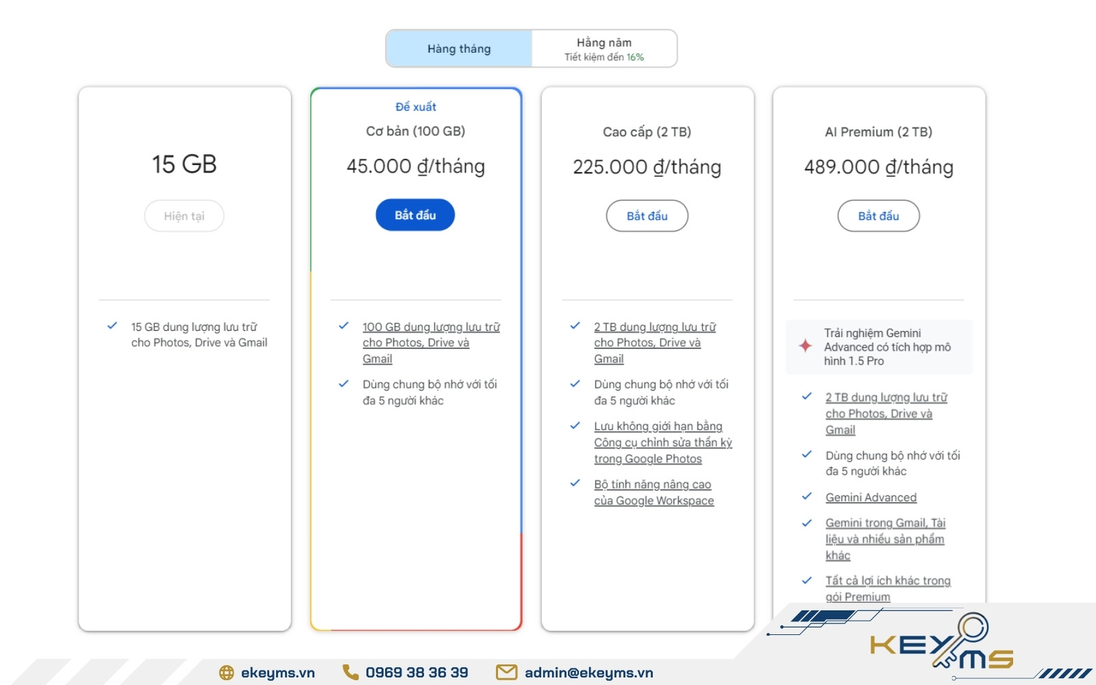Click the Cao cấp (2 TB) plan title
Viewport: 1096px width, 685px height.
coord(647,132)
